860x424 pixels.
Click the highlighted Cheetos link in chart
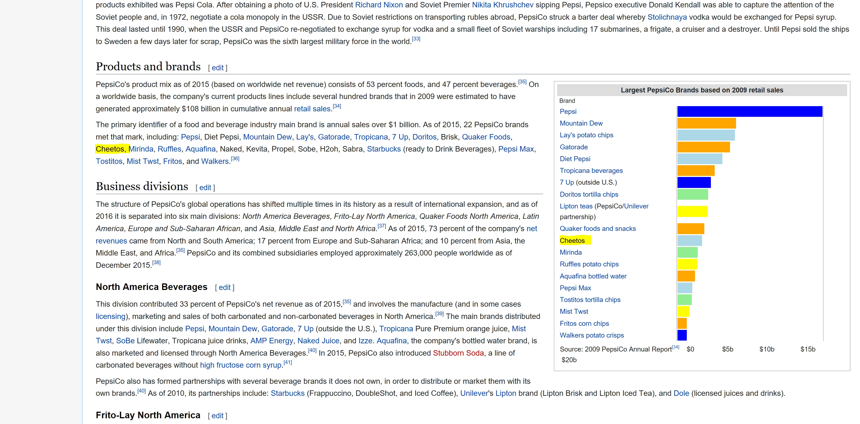[572, 241]
